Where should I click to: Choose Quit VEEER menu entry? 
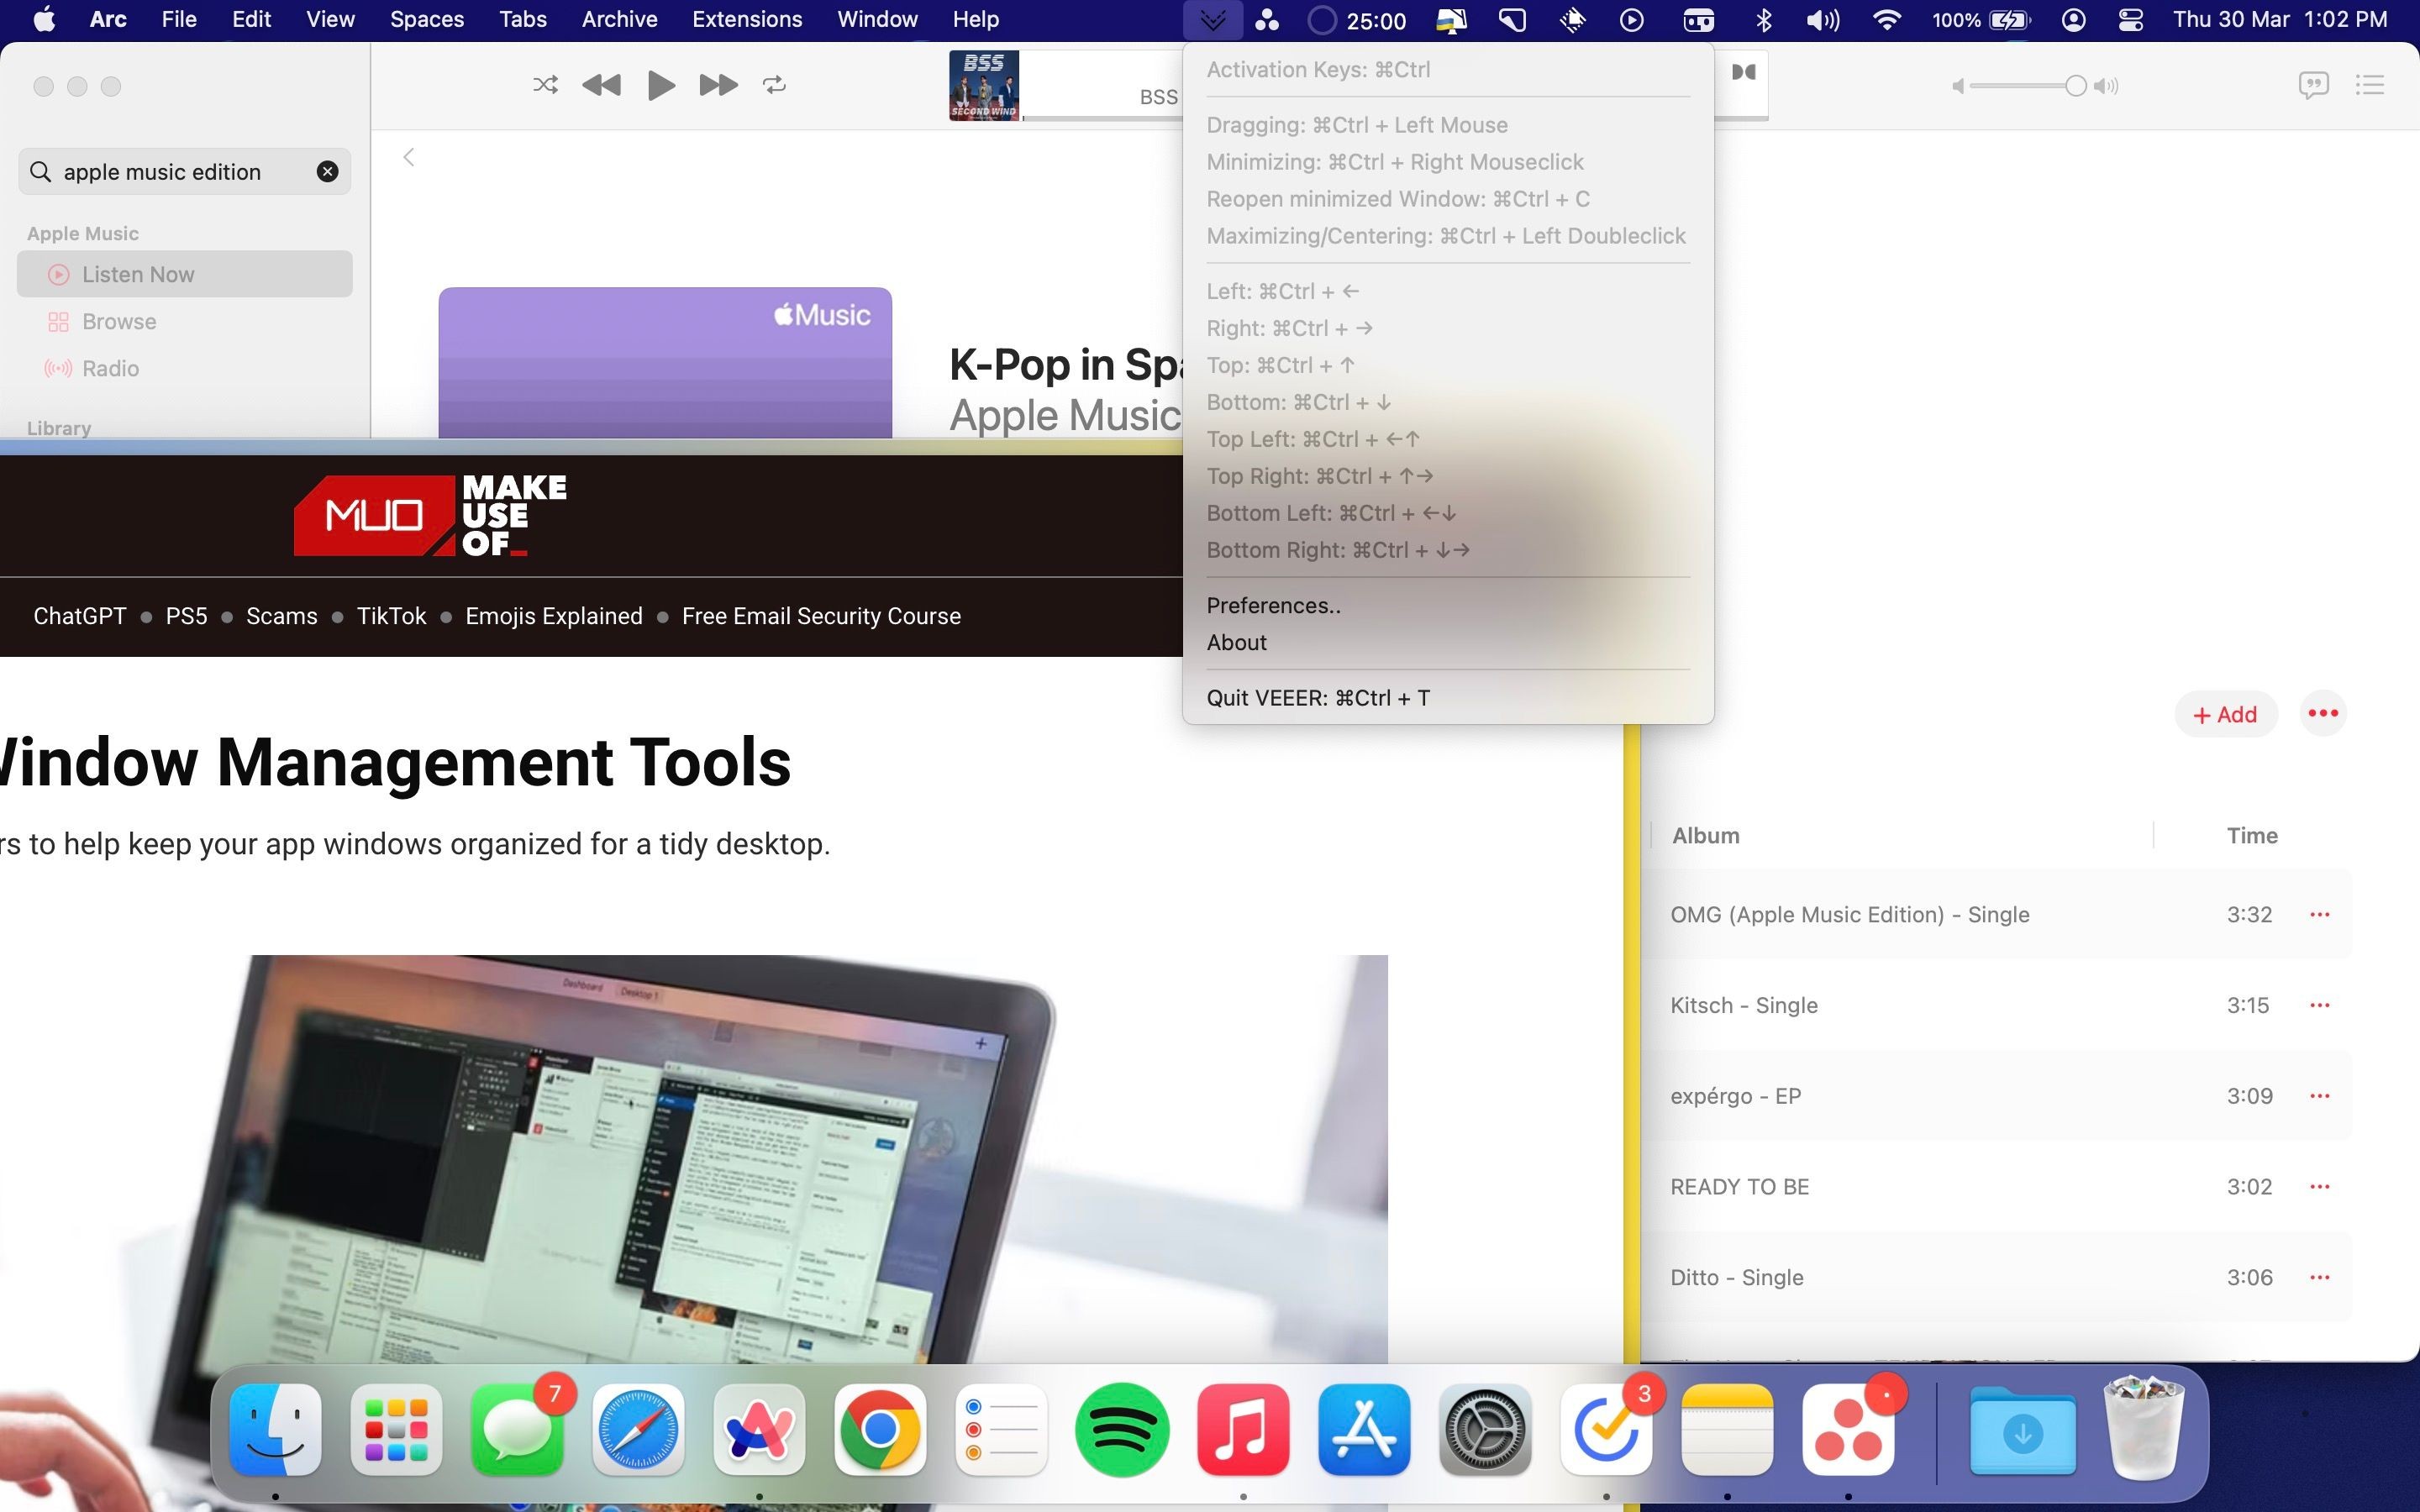pos(1317,697)
